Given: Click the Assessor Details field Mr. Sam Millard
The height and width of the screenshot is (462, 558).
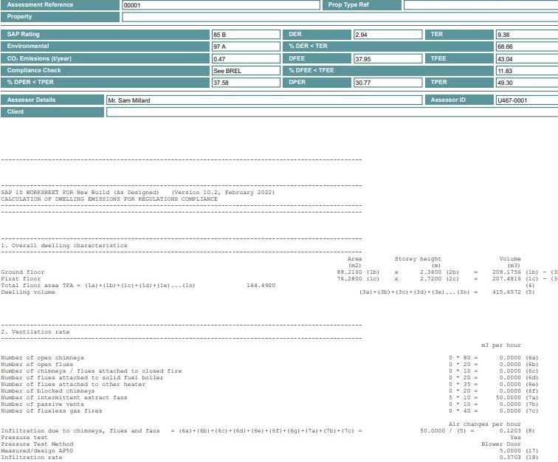Looking at the screenshot, I should 264,100.
